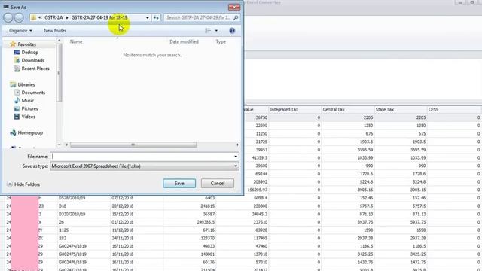Screen dimensions: 482x271
Task: Select value cell 249385.5
Action: click(x=190, y=222)
